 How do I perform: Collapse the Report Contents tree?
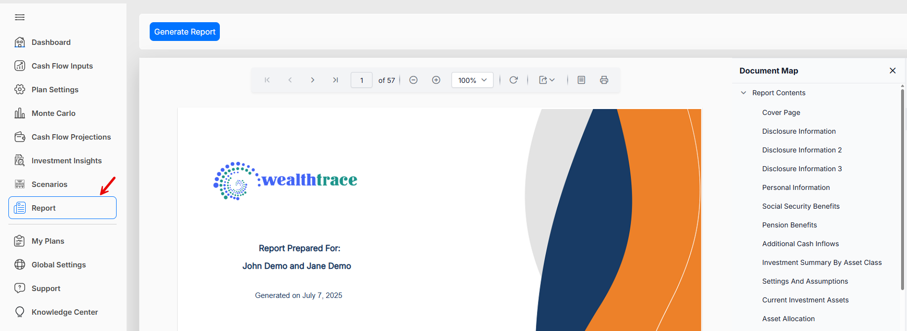(x=743, y=93)
